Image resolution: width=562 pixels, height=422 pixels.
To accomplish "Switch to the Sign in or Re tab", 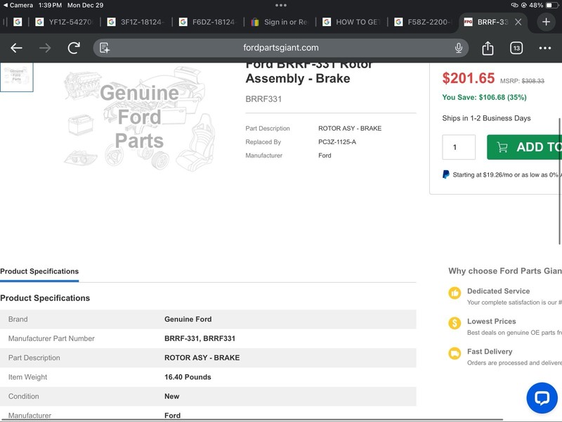I will [x=279, y=22].
